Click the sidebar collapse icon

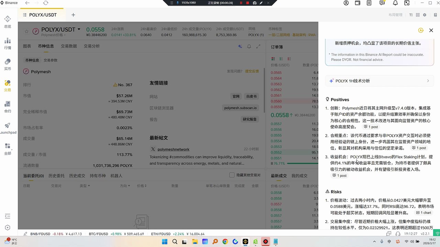(x=8, y=216)
